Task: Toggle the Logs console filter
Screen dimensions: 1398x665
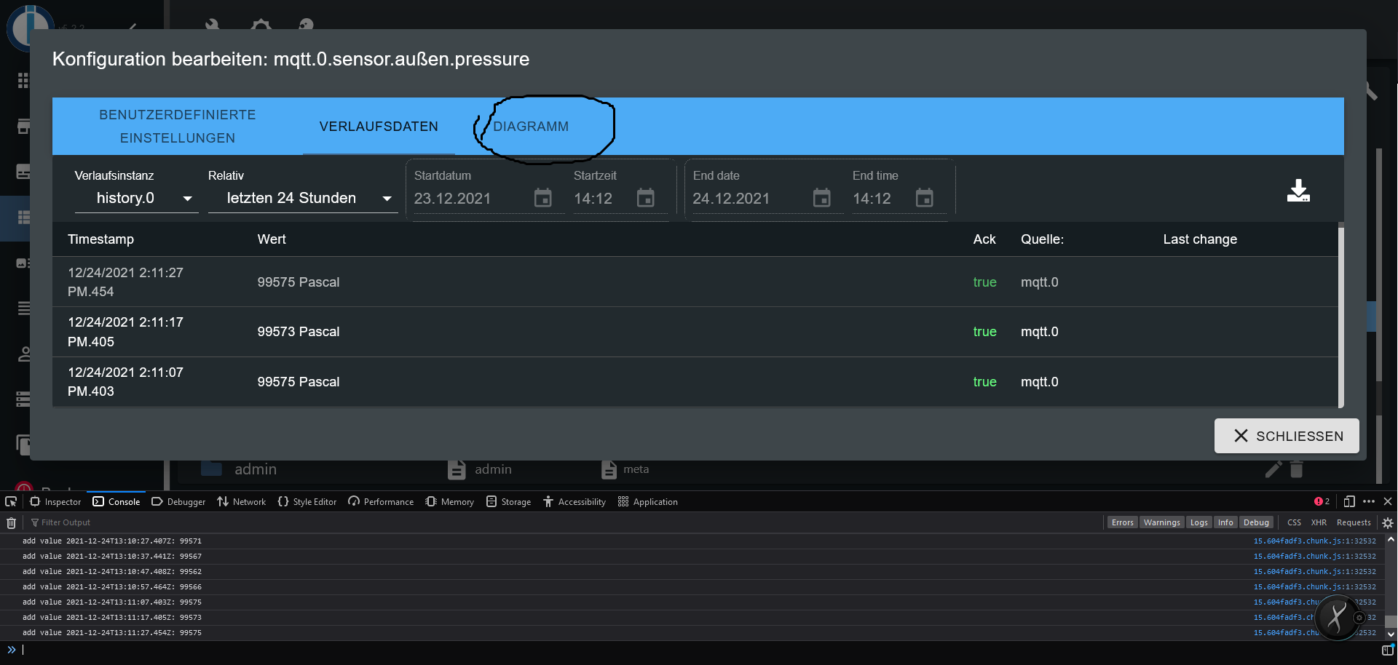Action: (x=1198, y=522)
